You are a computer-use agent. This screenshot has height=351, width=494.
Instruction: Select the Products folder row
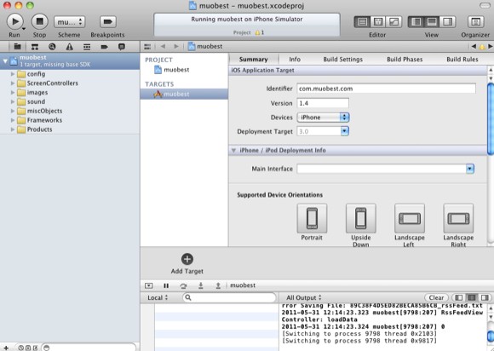click(70, 129)
